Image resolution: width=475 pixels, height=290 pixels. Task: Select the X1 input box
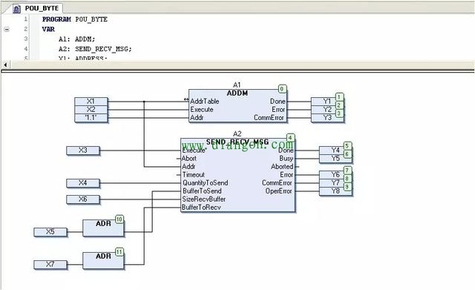91,101
